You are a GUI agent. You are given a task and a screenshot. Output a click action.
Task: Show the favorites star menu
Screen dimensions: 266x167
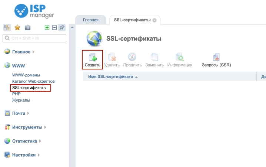pyautogui.click(x=17, y=27)
